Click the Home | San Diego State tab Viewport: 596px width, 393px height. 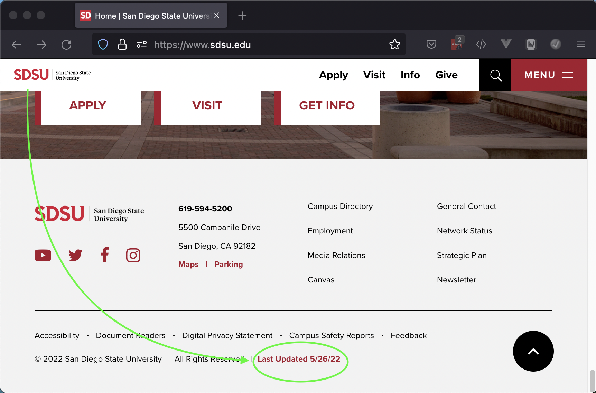151,16
